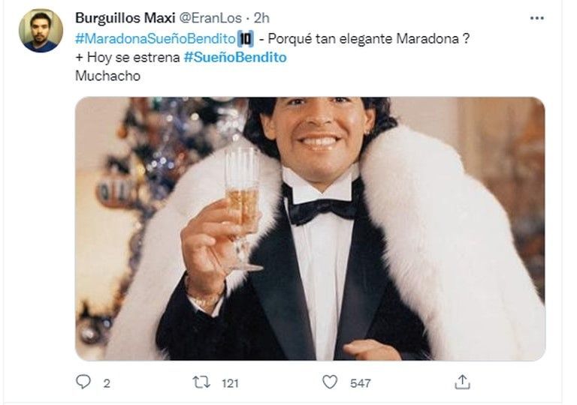View the 121 retweets count
577x405 pixels.
[x=229, y=383]
